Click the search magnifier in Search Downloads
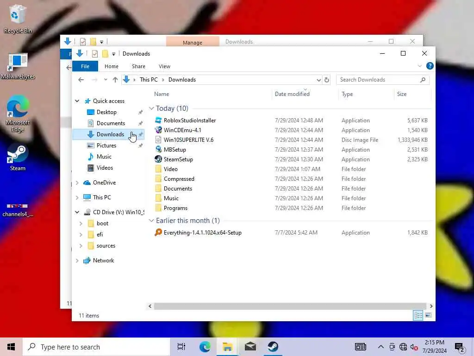Viewport: 474px width, 356px height. click(x=423, y=80)
